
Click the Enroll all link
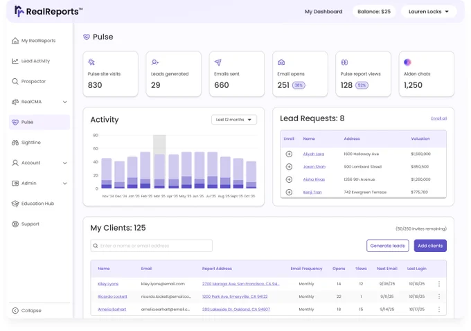pyautogui.click(x=439, y=118)
